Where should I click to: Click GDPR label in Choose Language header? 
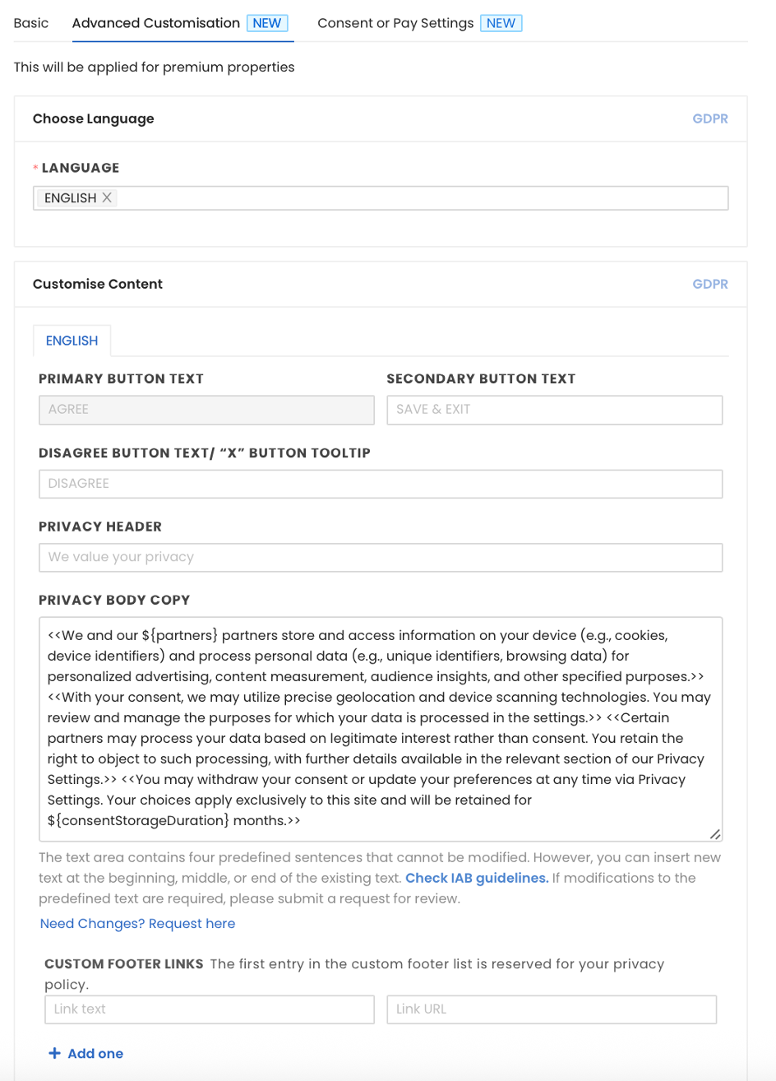pyautogui.click(x=710, y=118)
